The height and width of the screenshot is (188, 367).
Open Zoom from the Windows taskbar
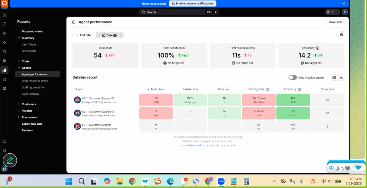(221, 181)
